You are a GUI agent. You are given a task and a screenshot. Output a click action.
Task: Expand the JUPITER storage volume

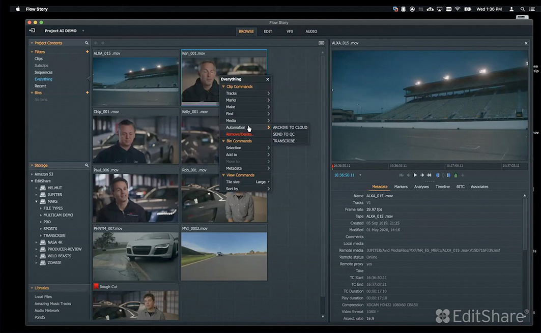click(x=37, y=195)
